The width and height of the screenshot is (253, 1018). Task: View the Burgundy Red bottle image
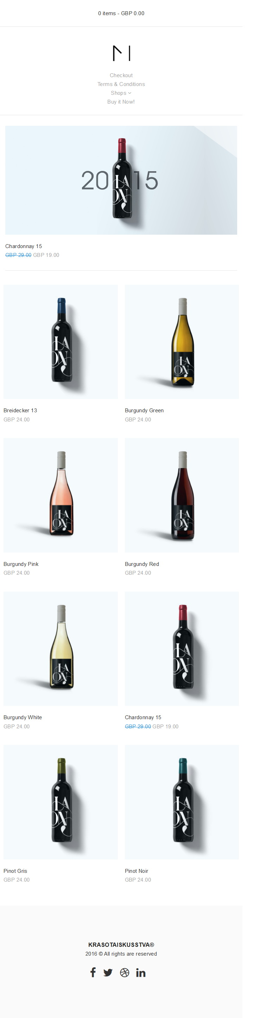click(x=182, y=495)
